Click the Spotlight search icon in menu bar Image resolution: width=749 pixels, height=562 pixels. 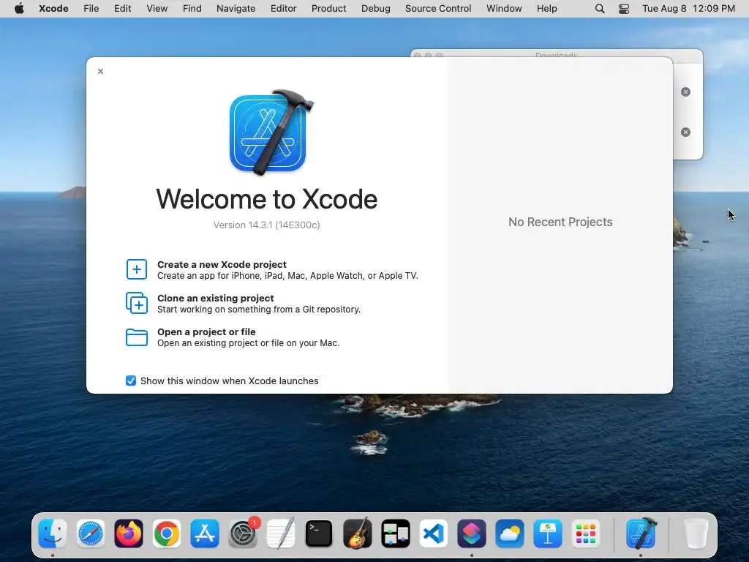click(600, 9)
